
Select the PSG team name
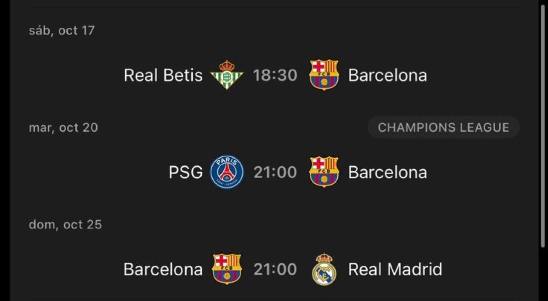[x=186, y=172]
